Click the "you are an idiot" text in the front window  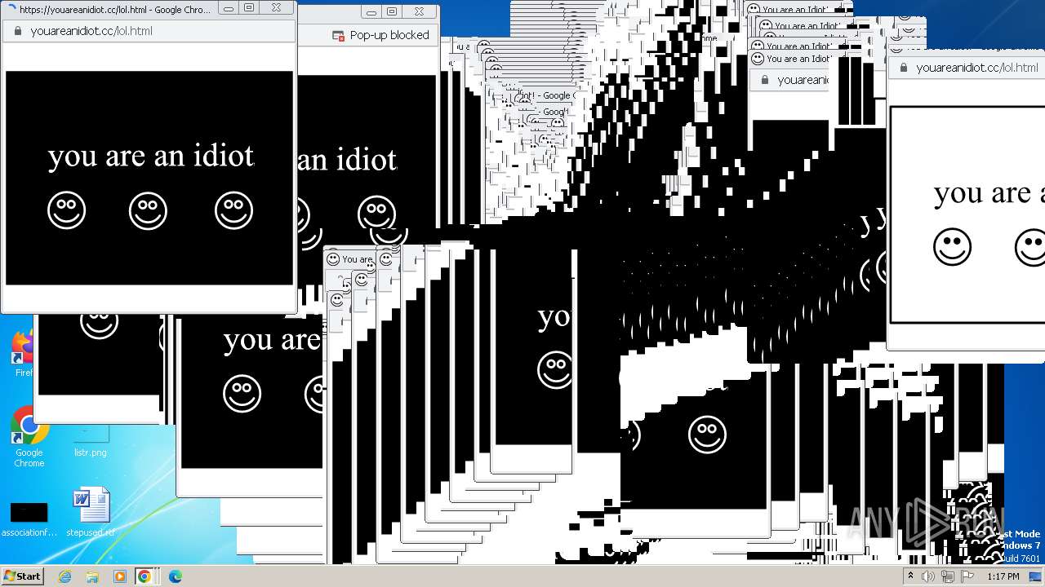(x=151, y=155)
